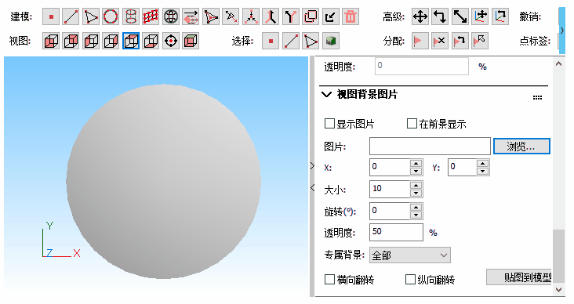Enable the 显示图片 checkbox
Screen dimensions: 574x304
329,124
